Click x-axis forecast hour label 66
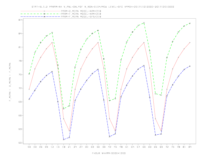 [x=156, y=147]
